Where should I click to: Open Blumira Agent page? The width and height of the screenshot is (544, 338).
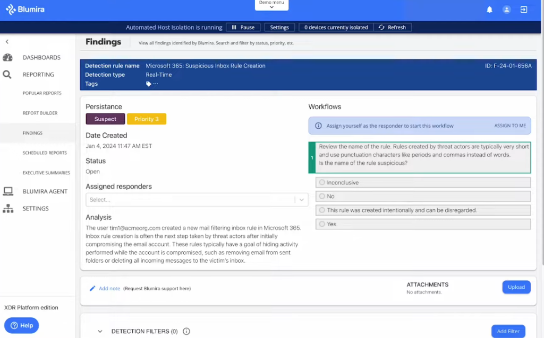45,191
